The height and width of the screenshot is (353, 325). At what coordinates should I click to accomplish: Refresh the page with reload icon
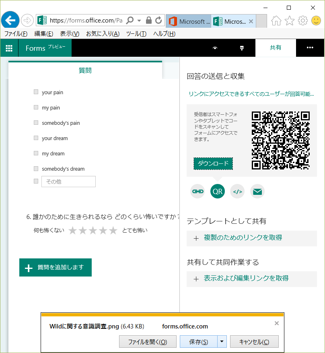pyautogui.click(x=158, y=21)
